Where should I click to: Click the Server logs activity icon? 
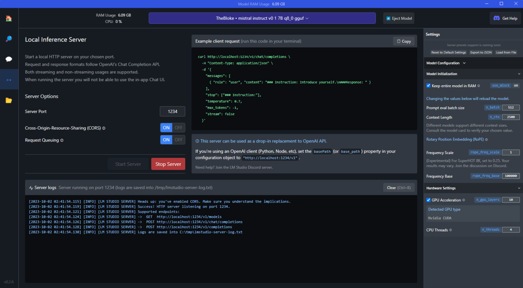[x=31, y=188]
